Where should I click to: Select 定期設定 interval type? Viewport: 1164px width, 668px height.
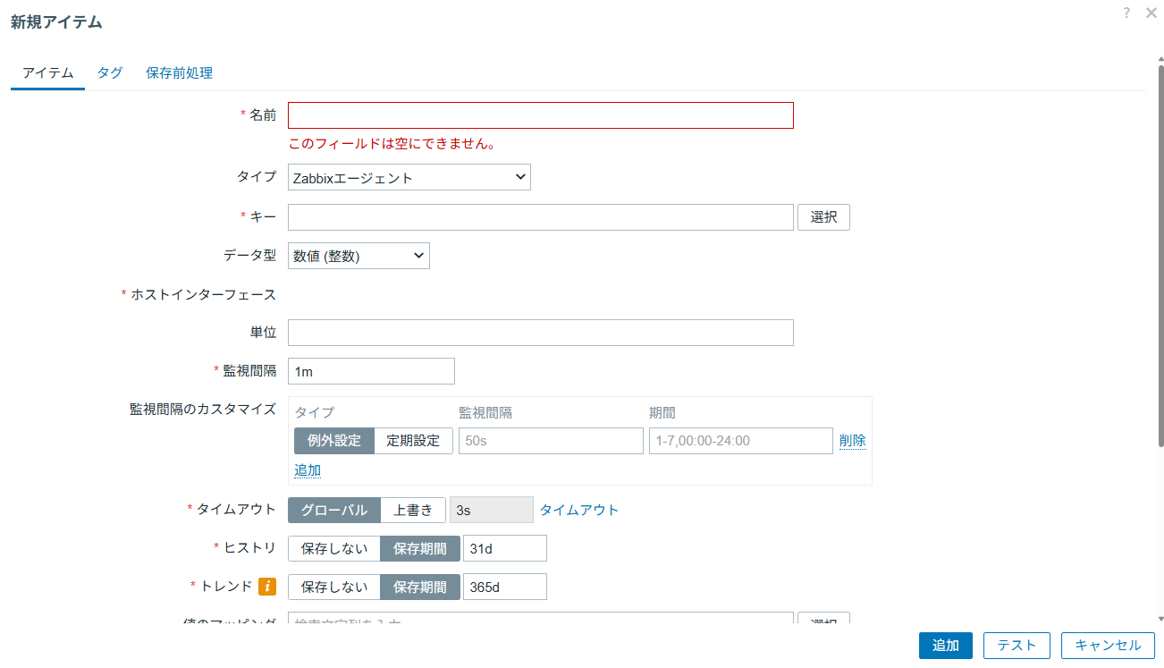[x=413, y=441]
